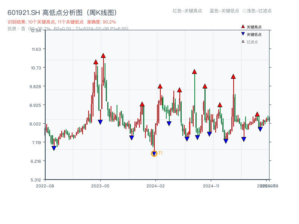The image size is (299, 224).
Task: Select the highest red triangle marker near 2023-05
Action: coord(103,56)
